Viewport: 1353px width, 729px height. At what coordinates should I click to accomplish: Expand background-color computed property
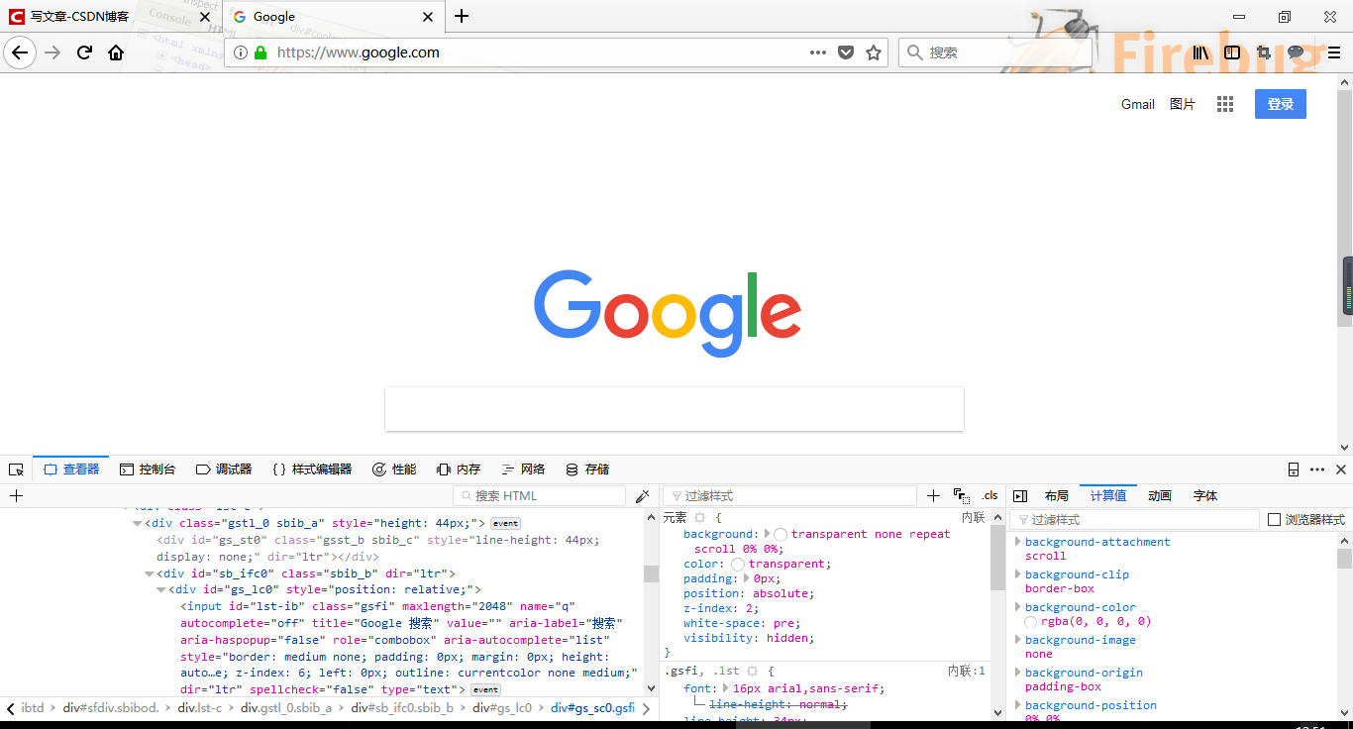pos(1017,607)
